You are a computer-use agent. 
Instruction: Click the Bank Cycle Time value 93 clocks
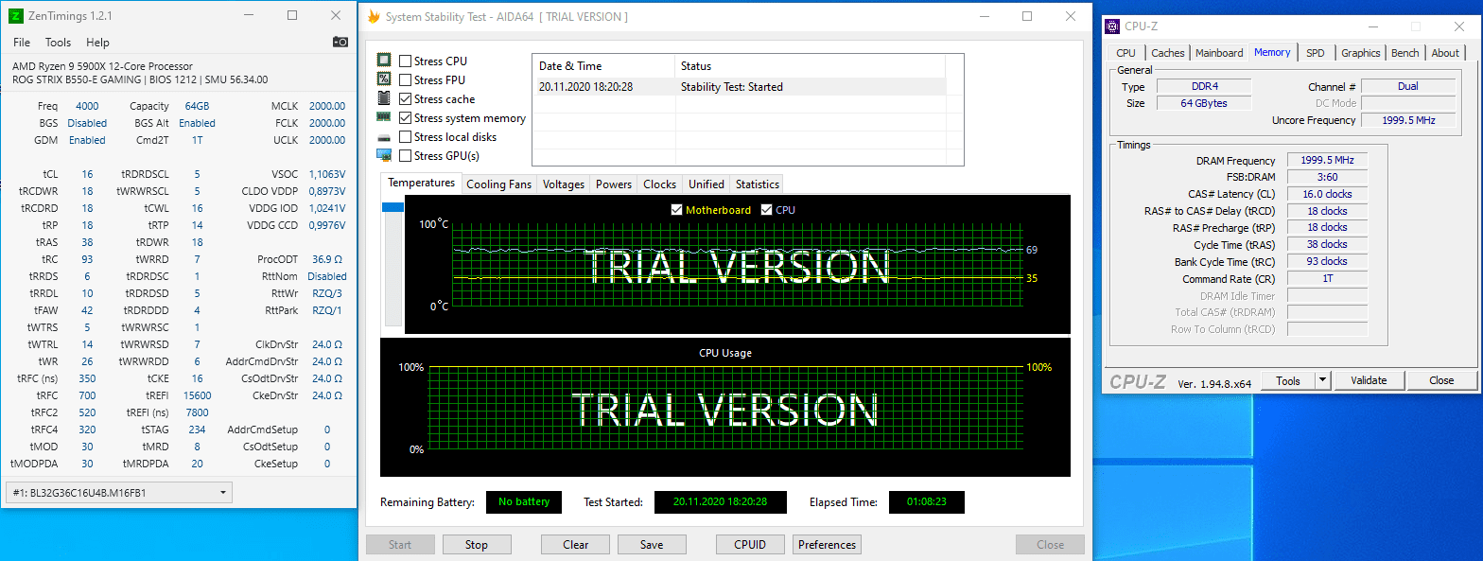[x=1327, y=261]
